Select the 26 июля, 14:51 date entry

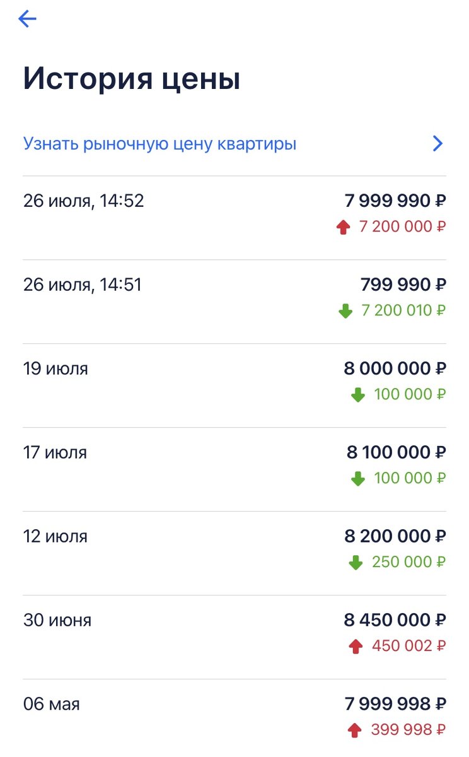click(x=83, y=285)
